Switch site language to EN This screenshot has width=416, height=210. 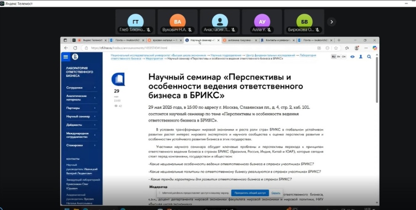pyautogui.click(x=339, y=57)
